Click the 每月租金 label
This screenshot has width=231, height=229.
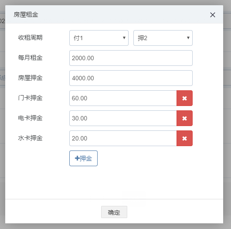[31, 58]
